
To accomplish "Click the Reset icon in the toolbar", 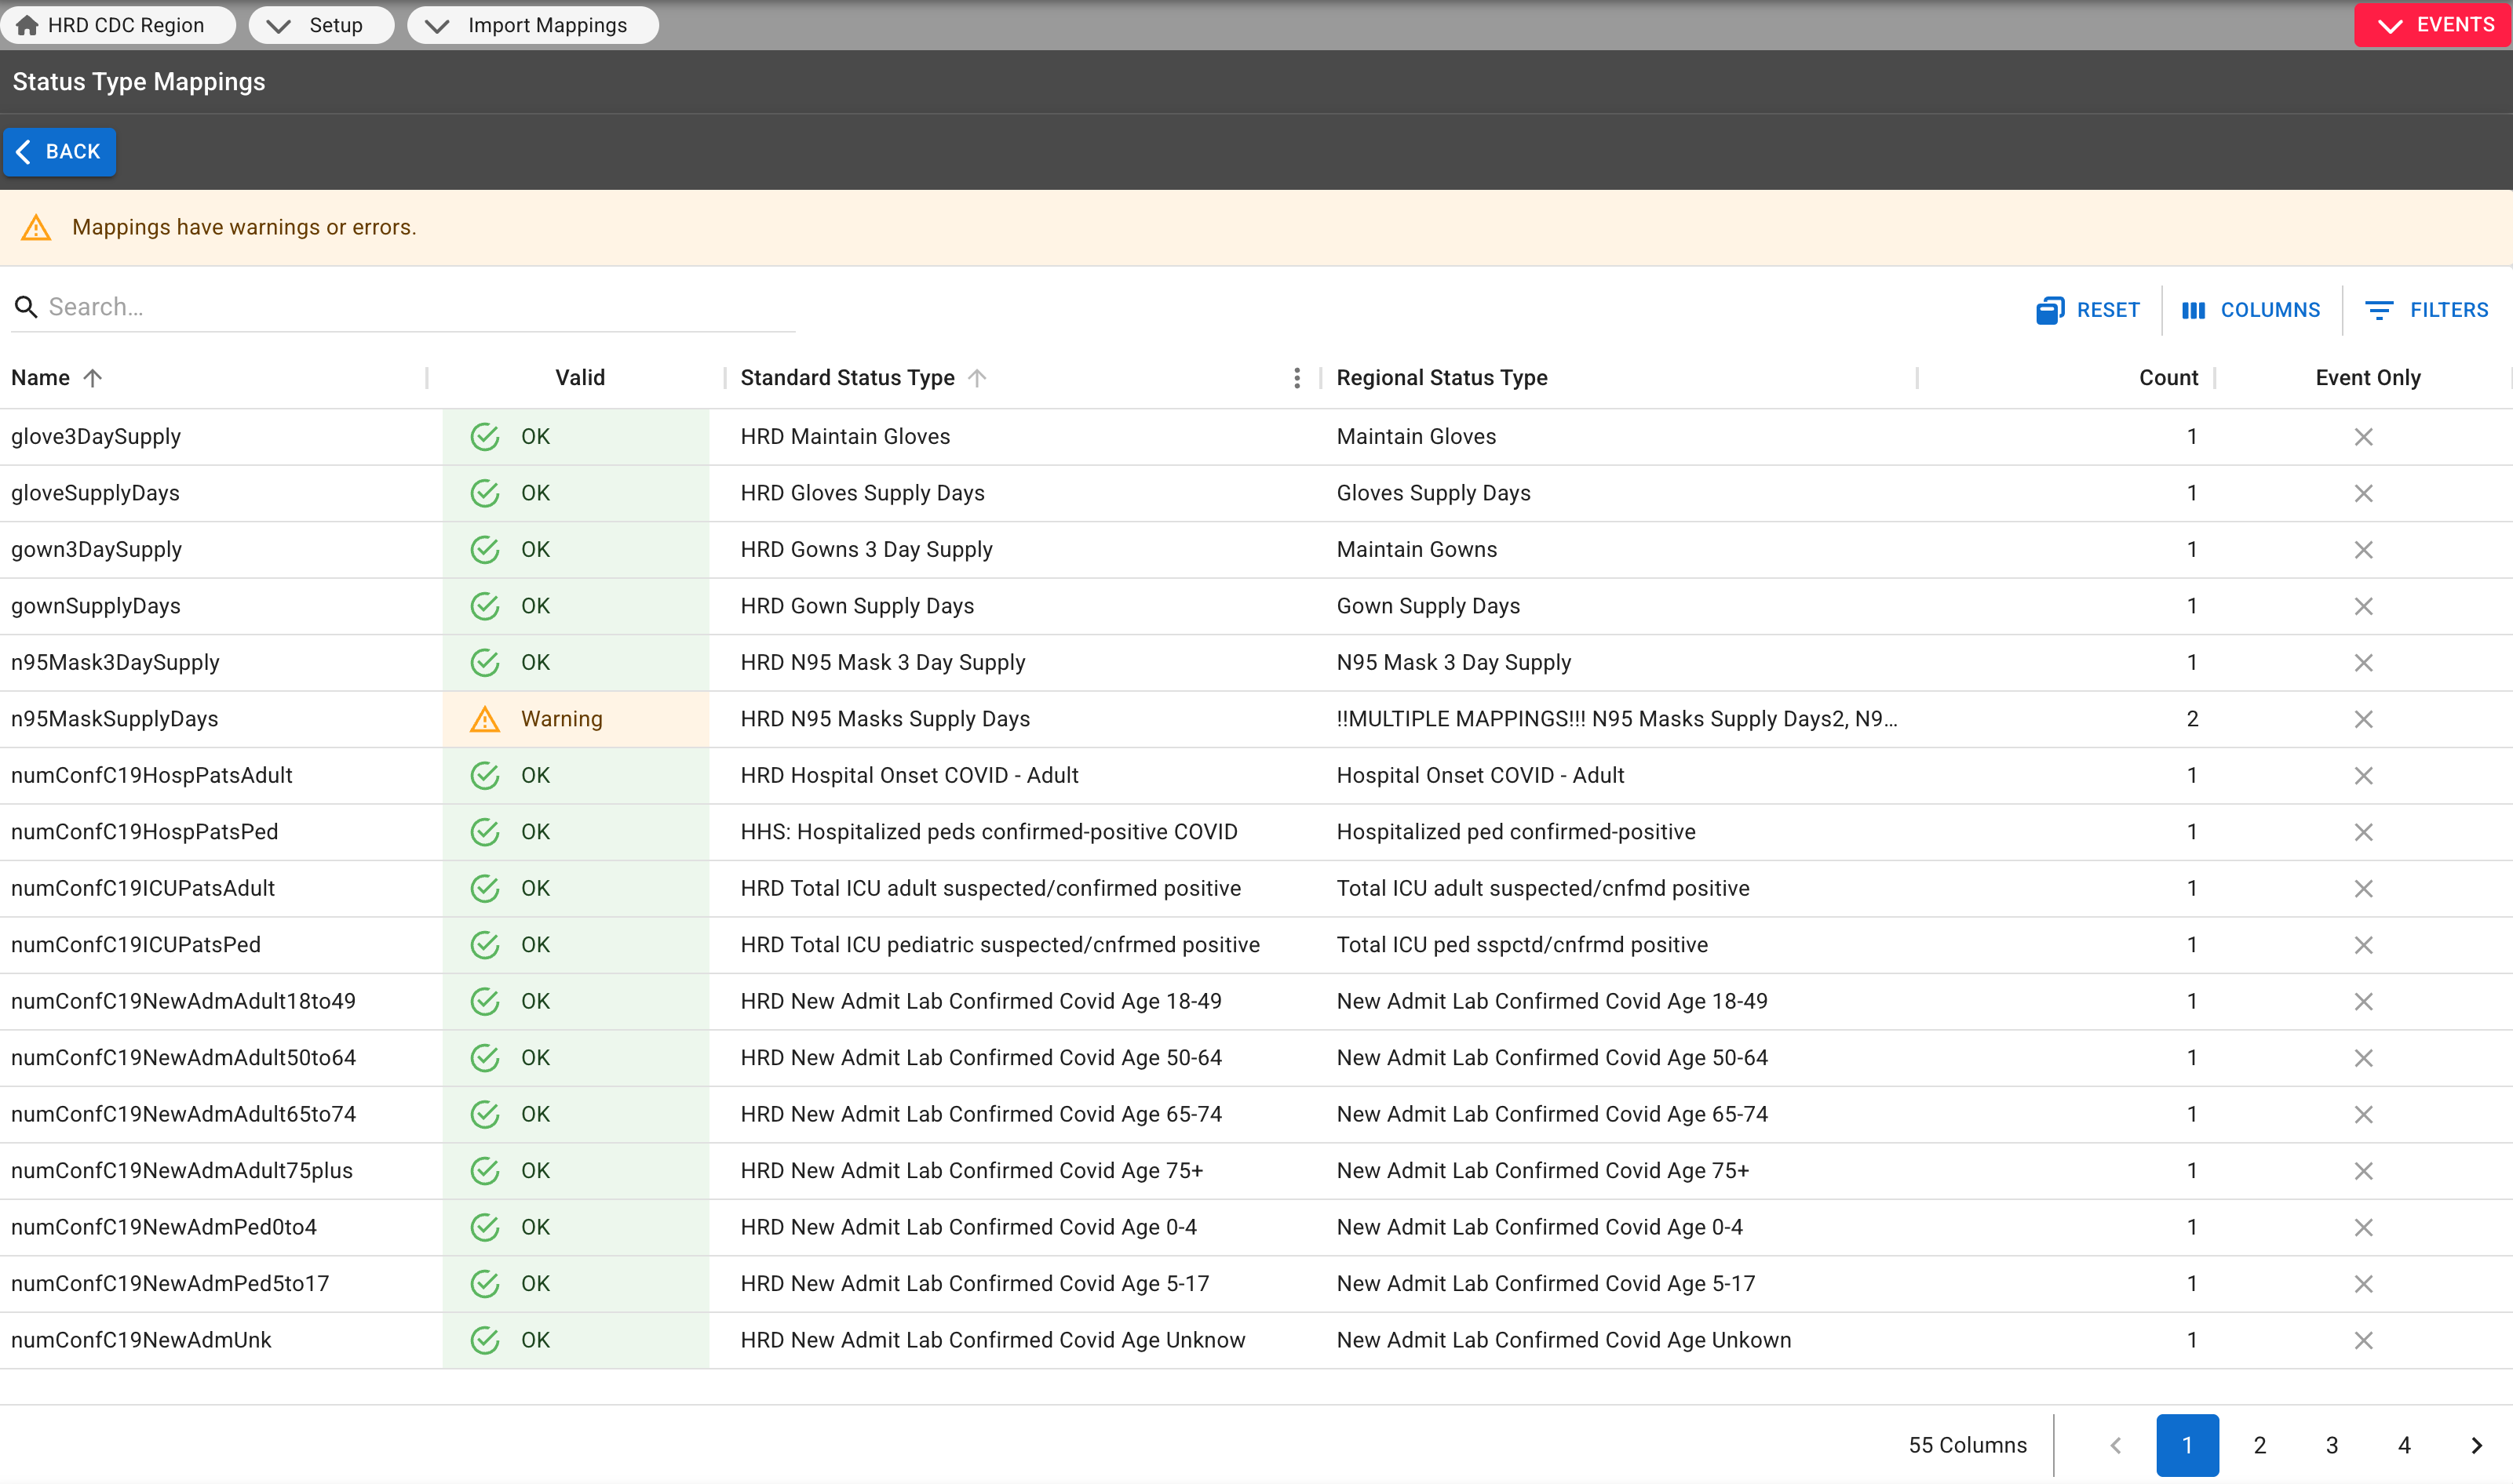I will tap(2050, 310).
